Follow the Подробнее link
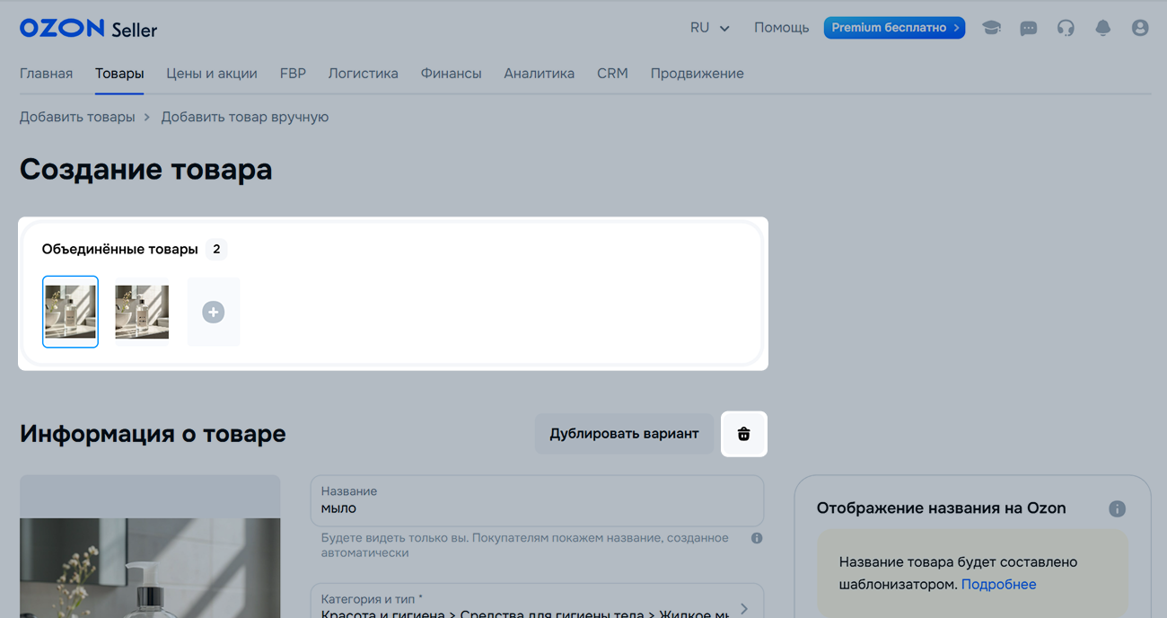 coord(998,585)
